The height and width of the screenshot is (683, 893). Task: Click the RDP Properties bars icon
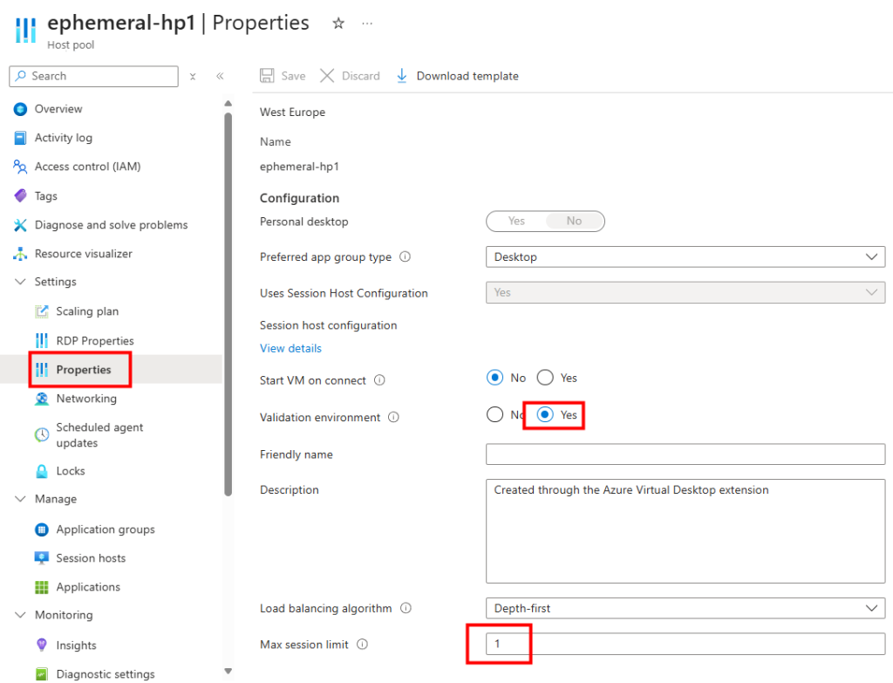tap(42, 341)
